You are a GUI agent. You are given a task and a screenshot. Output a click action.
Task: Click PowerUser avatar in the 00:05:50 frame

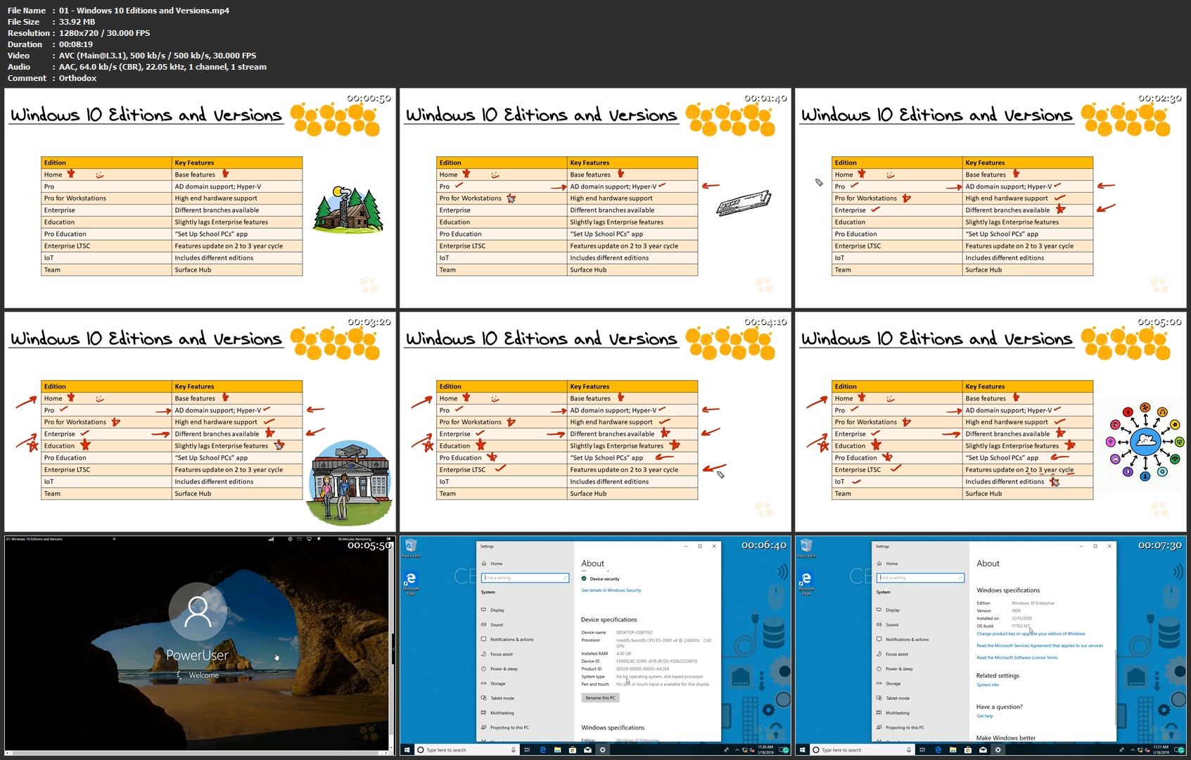(198, 612)
